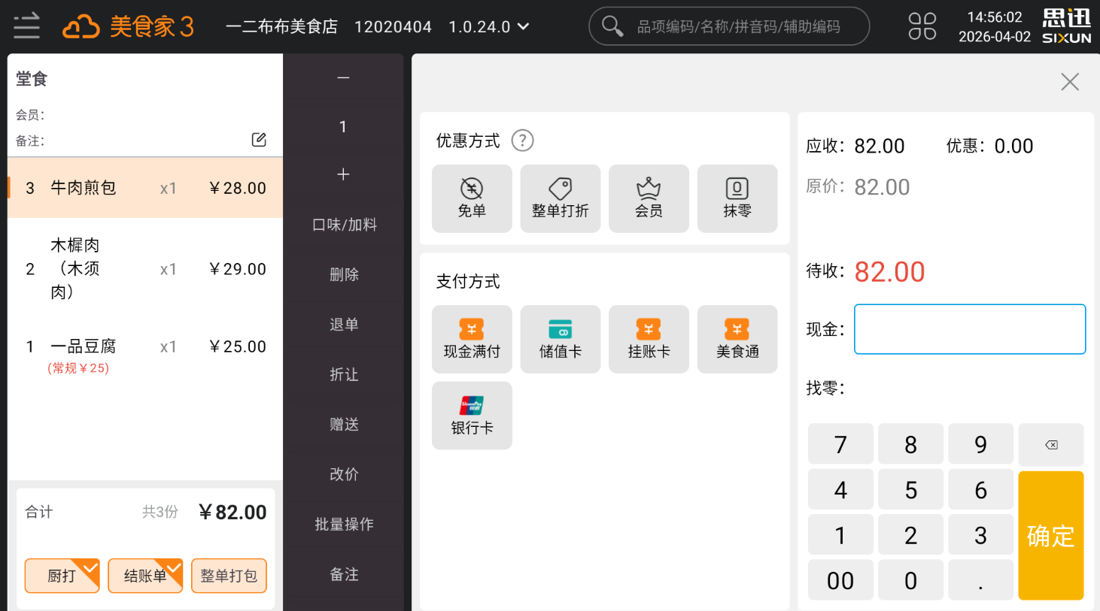Toggle the 厨打 kitchen print option
Viewport: 1100px width, 611px height.
click(x=62, y=576)
